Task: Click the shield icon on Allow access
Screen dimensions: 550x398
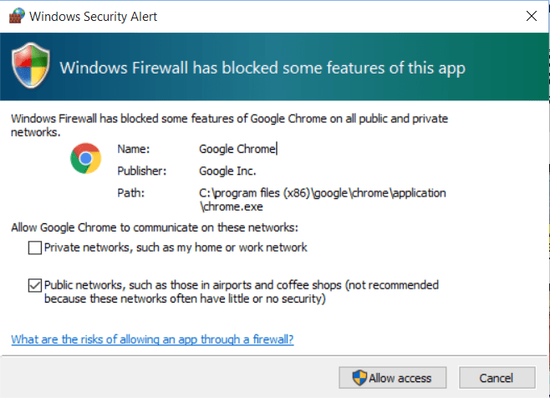Action: pyautogui.click(x=360, y=378)
